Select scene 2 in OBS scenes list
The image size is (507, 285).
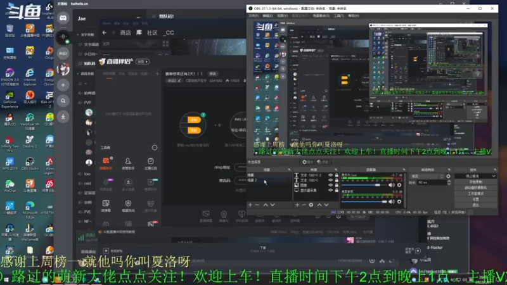point(269,180)
